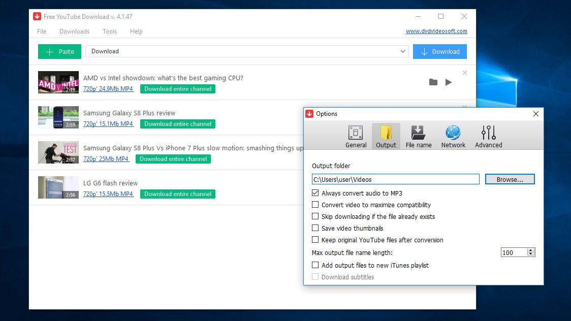
Task: Change the 720p 25Mb MP4 quality link
Action: 106,159
